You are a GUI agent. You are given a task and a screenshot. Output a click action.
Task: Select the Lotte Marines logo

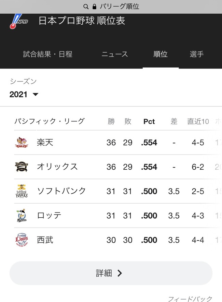[x=22, y=215]
